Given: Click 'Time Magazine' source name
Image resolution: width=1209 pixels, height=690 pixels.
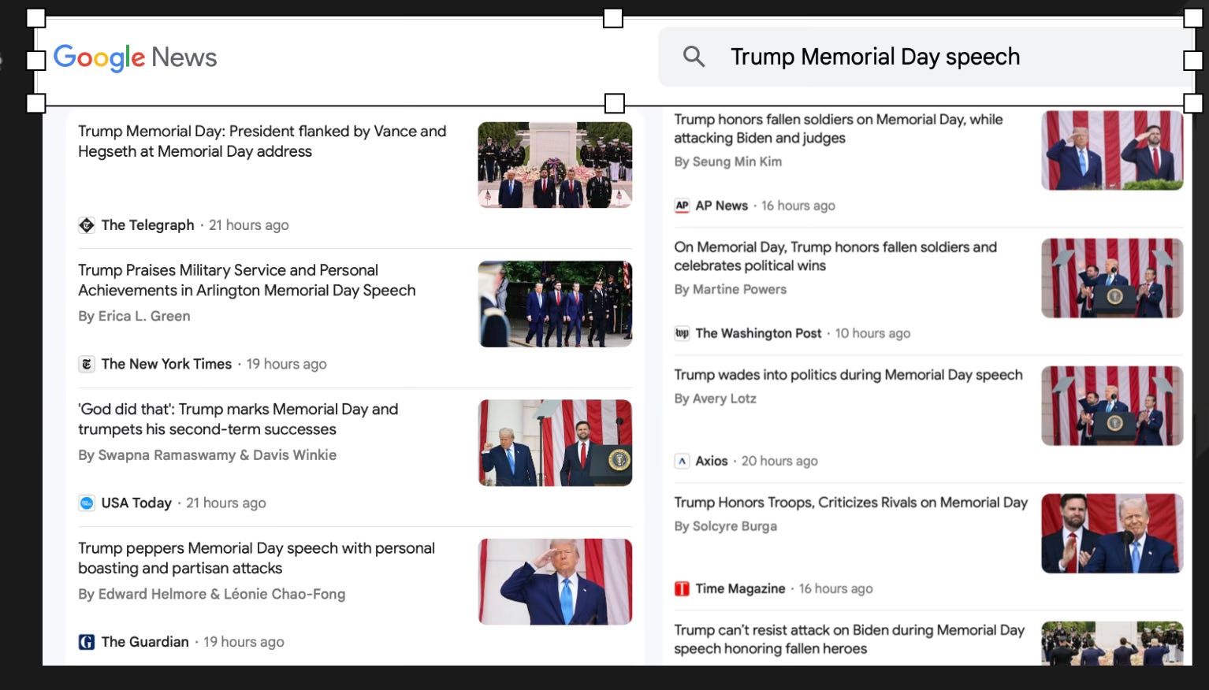Looking at the screenshot, I should coord(740,588).
